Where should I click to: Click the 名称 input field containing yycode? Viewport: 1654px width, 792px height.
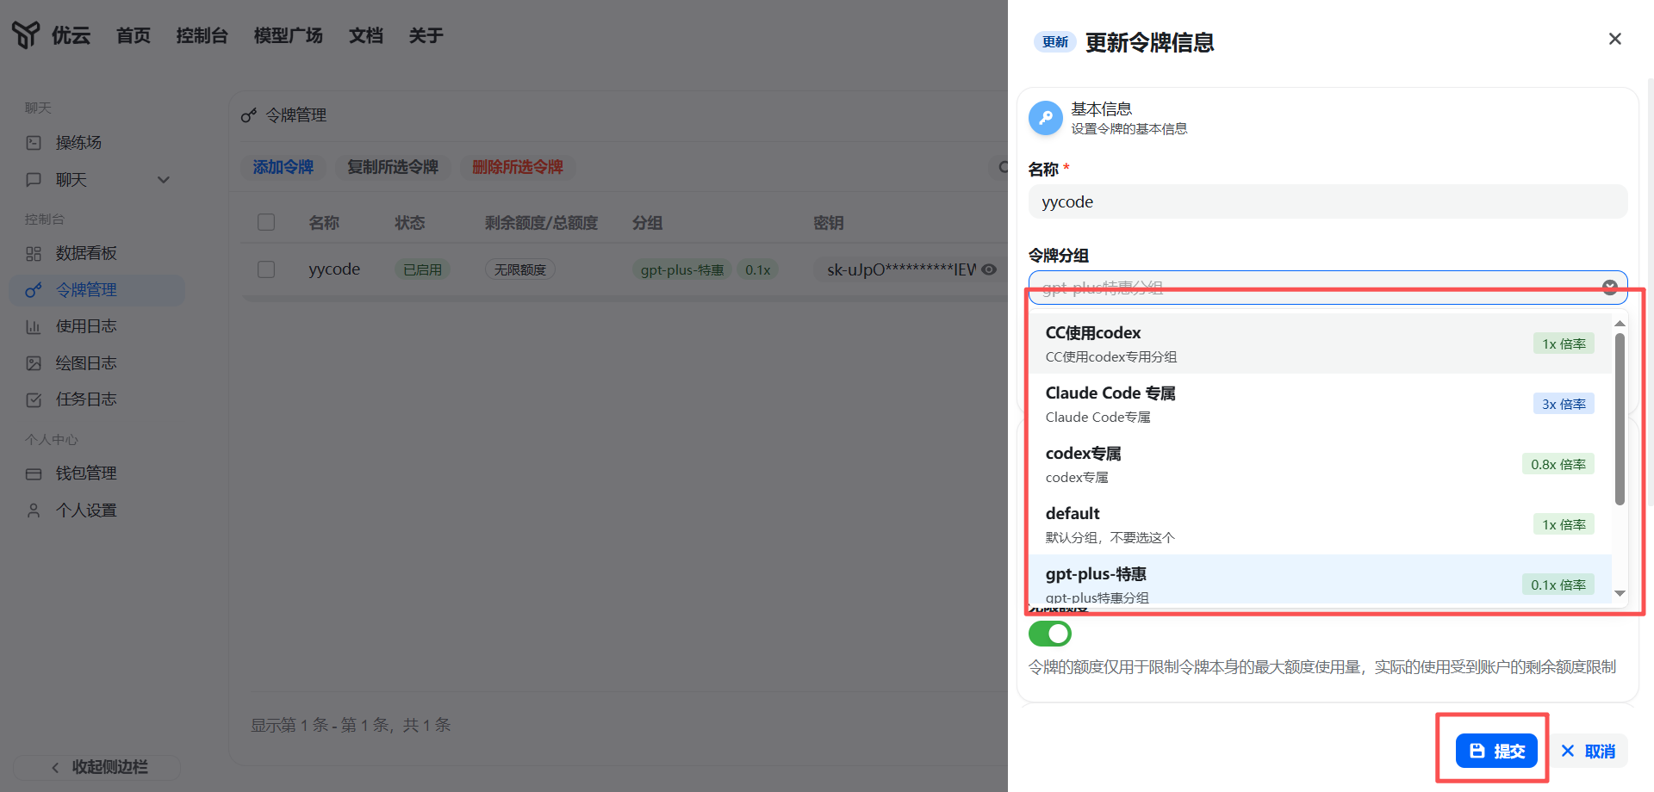(x=1328, y=201)
